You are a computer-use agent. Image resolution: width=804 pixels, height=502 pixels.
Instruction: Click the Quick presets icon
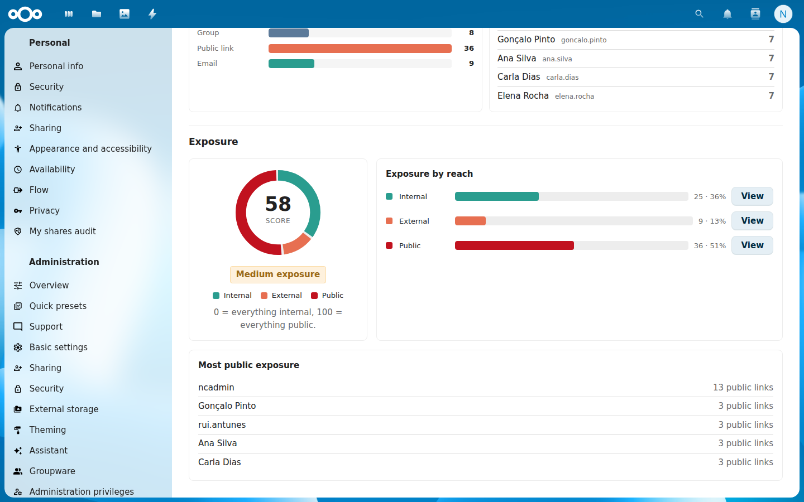(18, 306)
